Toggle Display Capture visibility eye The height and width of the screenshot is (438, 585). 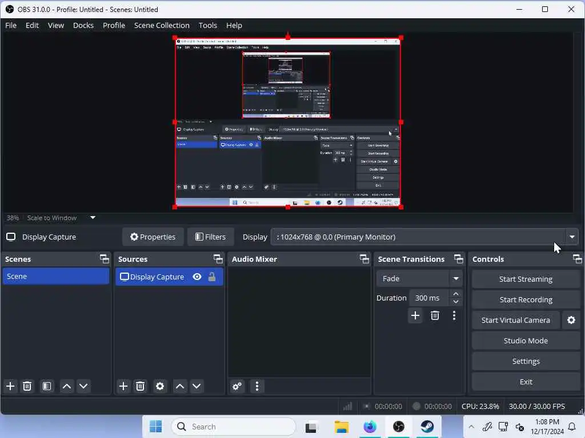click(x=197, y=277)
